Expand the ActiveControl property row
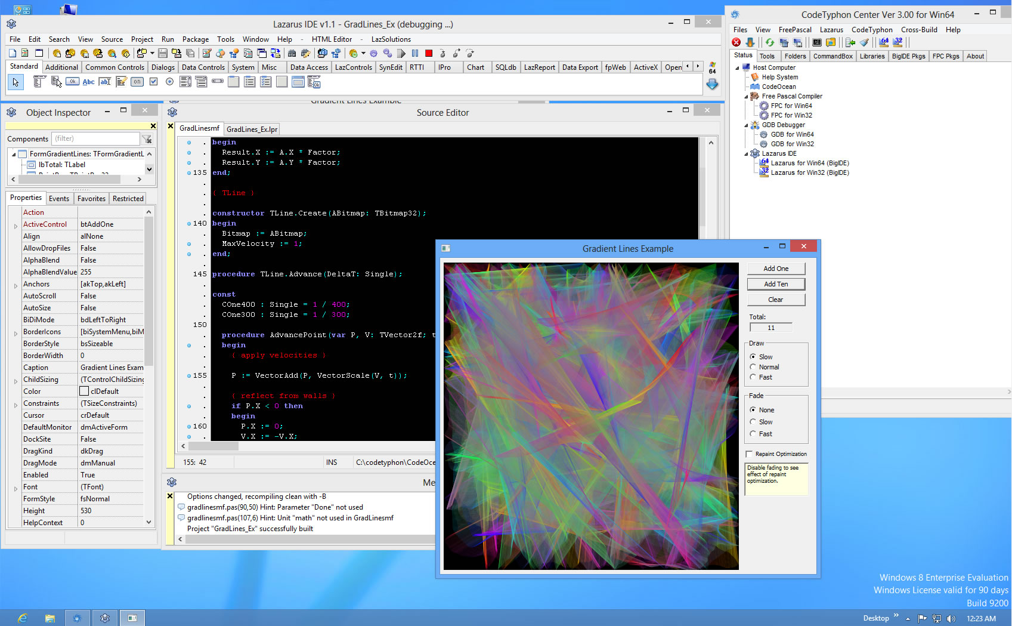The width and height of the screenshot is (1012, 626). tap(16, 226)
